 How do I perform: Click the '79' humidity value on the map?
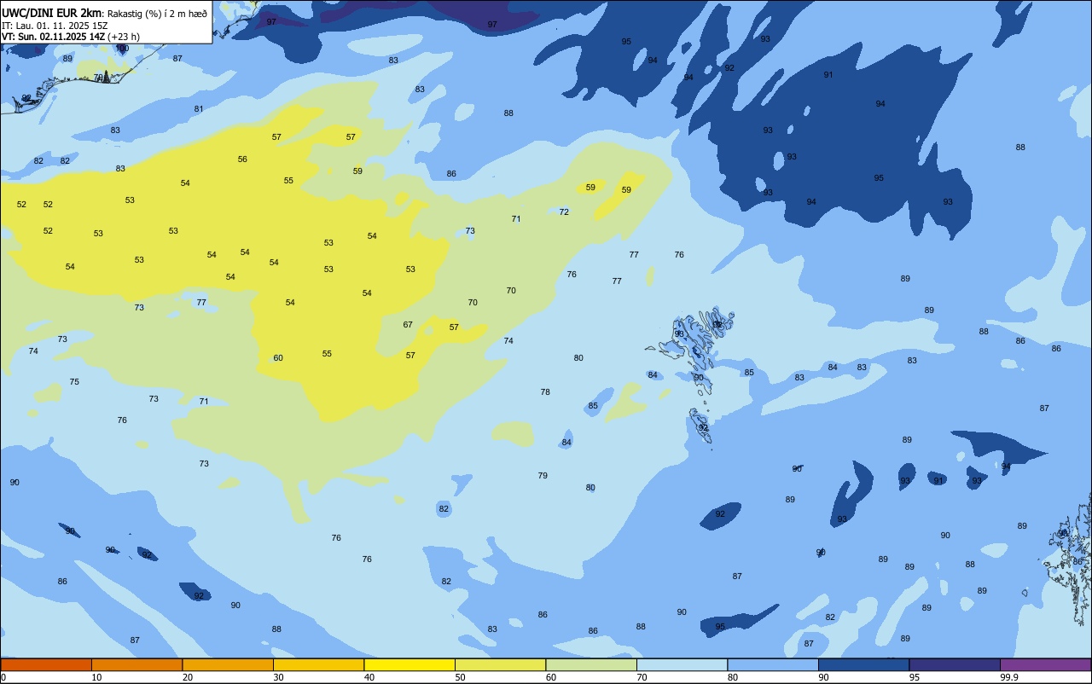coord(543,475)
